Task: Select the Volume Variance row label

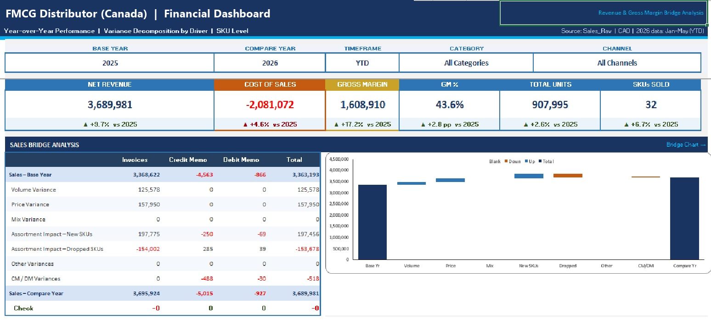Action: pyautogui.click(x=34, y=189)
